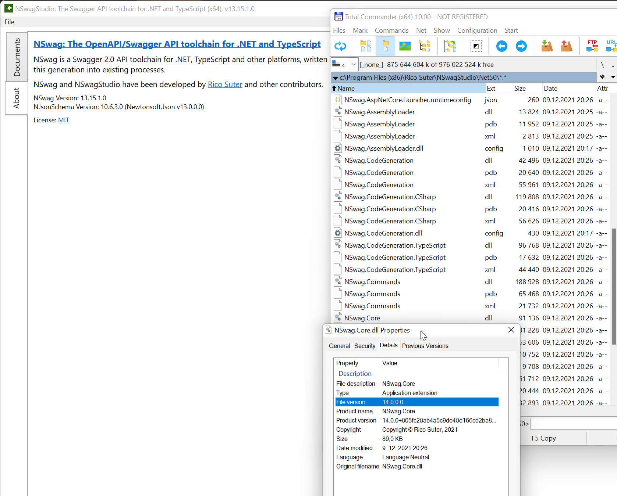The image size is (617, 496).
Task: Select the branch view with subdirectories icon
Action: 450,46
